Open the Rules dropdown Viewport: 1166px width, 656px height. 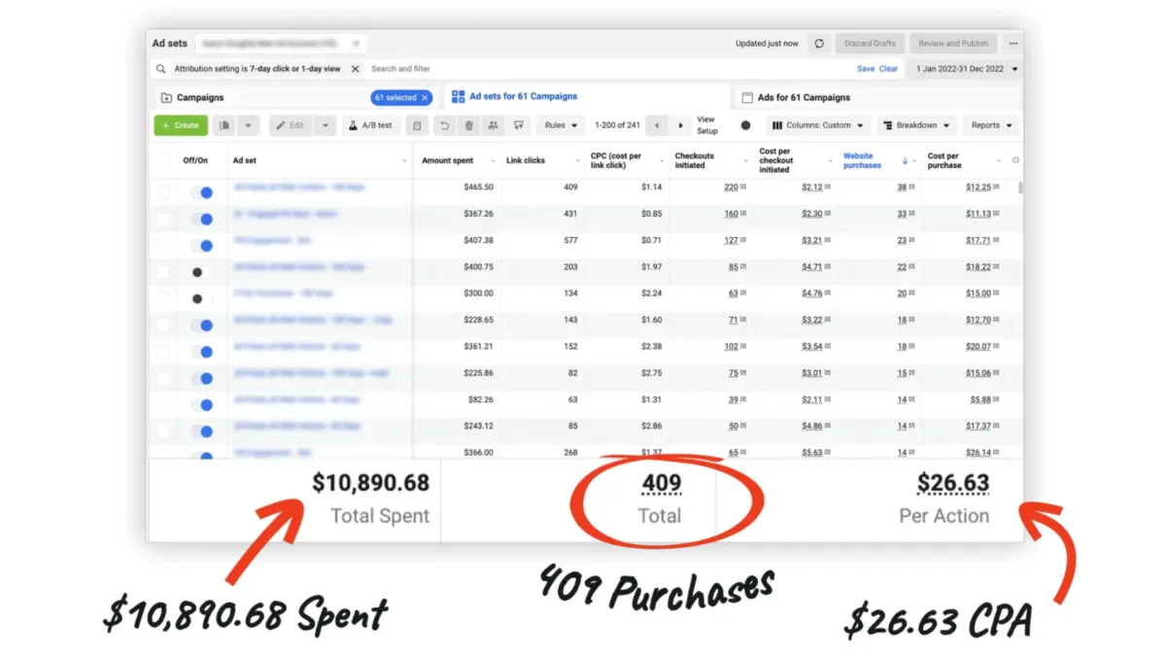[x=561, y=125]
